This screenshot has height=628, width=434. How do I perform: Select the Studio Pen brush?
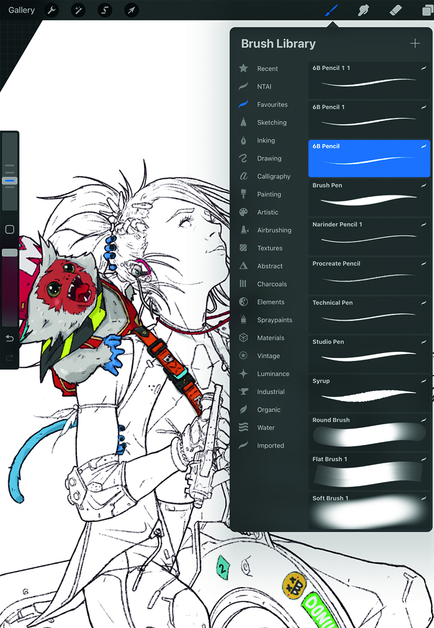[x=369, y=354]
